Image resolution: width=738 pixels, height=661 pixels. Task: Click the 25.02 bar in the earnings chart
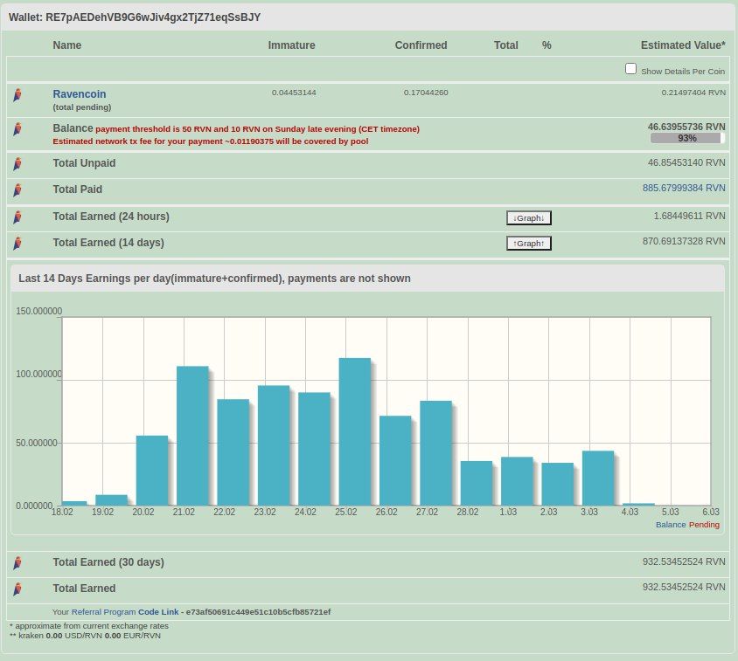[x=354, y=431]
